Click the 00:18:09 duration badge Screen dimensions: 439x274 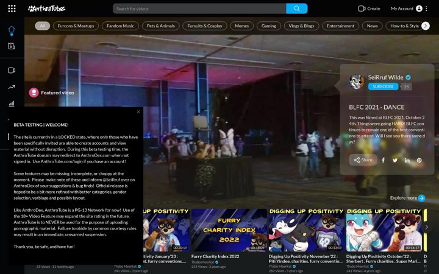[257, 248]
